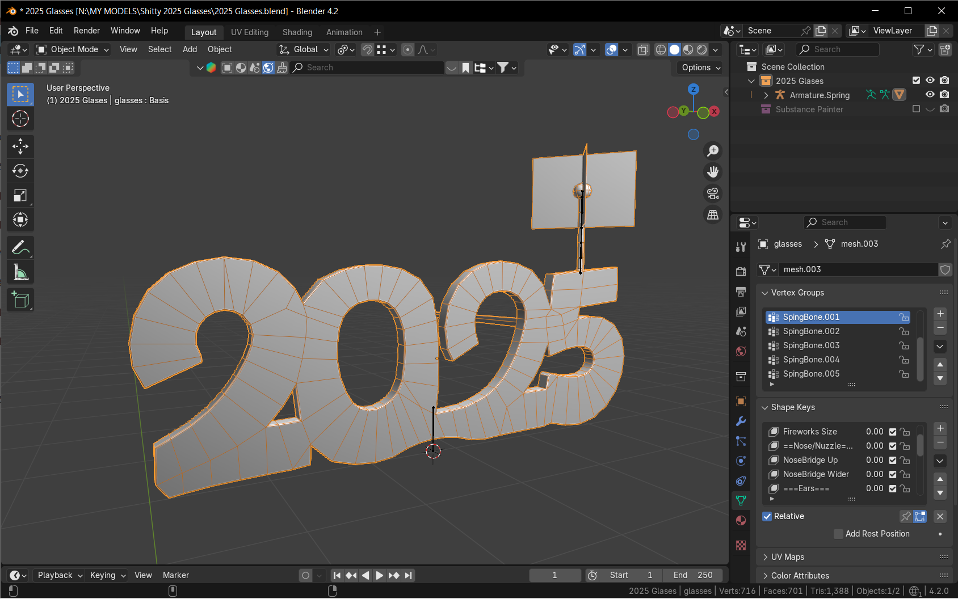Switch to Shading workspace tab
The width and height of the screenshot is (958, 599).
(297, 32)
